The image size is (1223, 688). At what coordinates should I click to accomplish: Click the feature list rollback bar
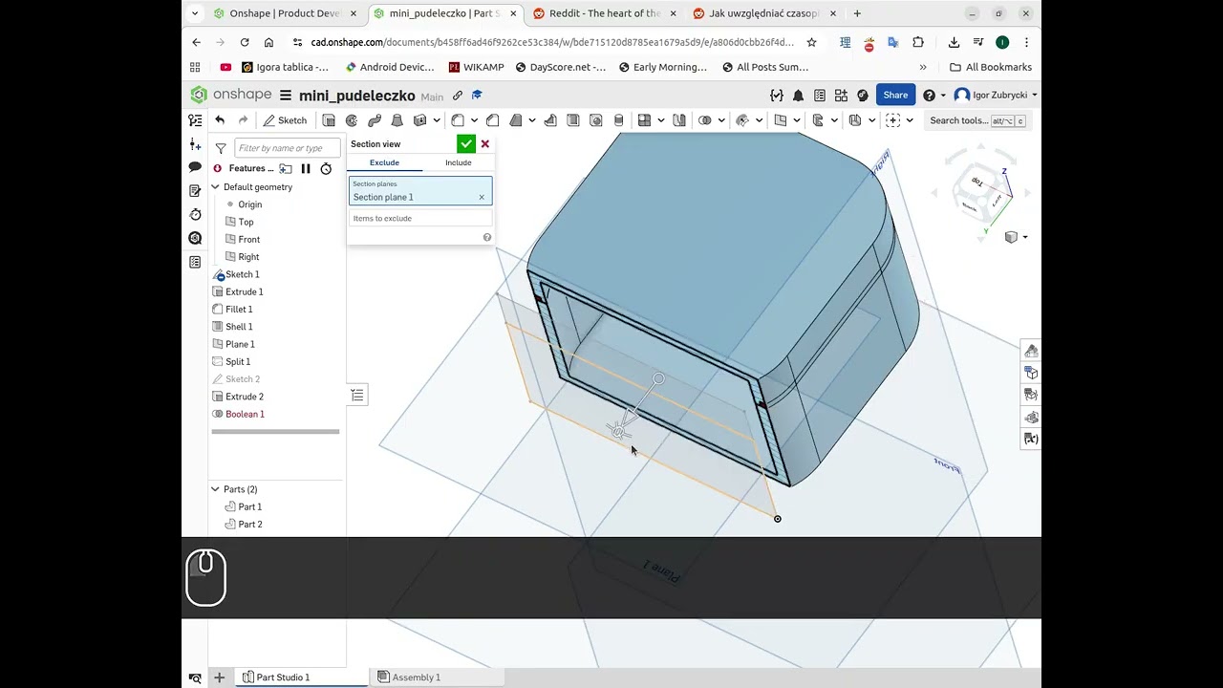(x=275, y=432)
